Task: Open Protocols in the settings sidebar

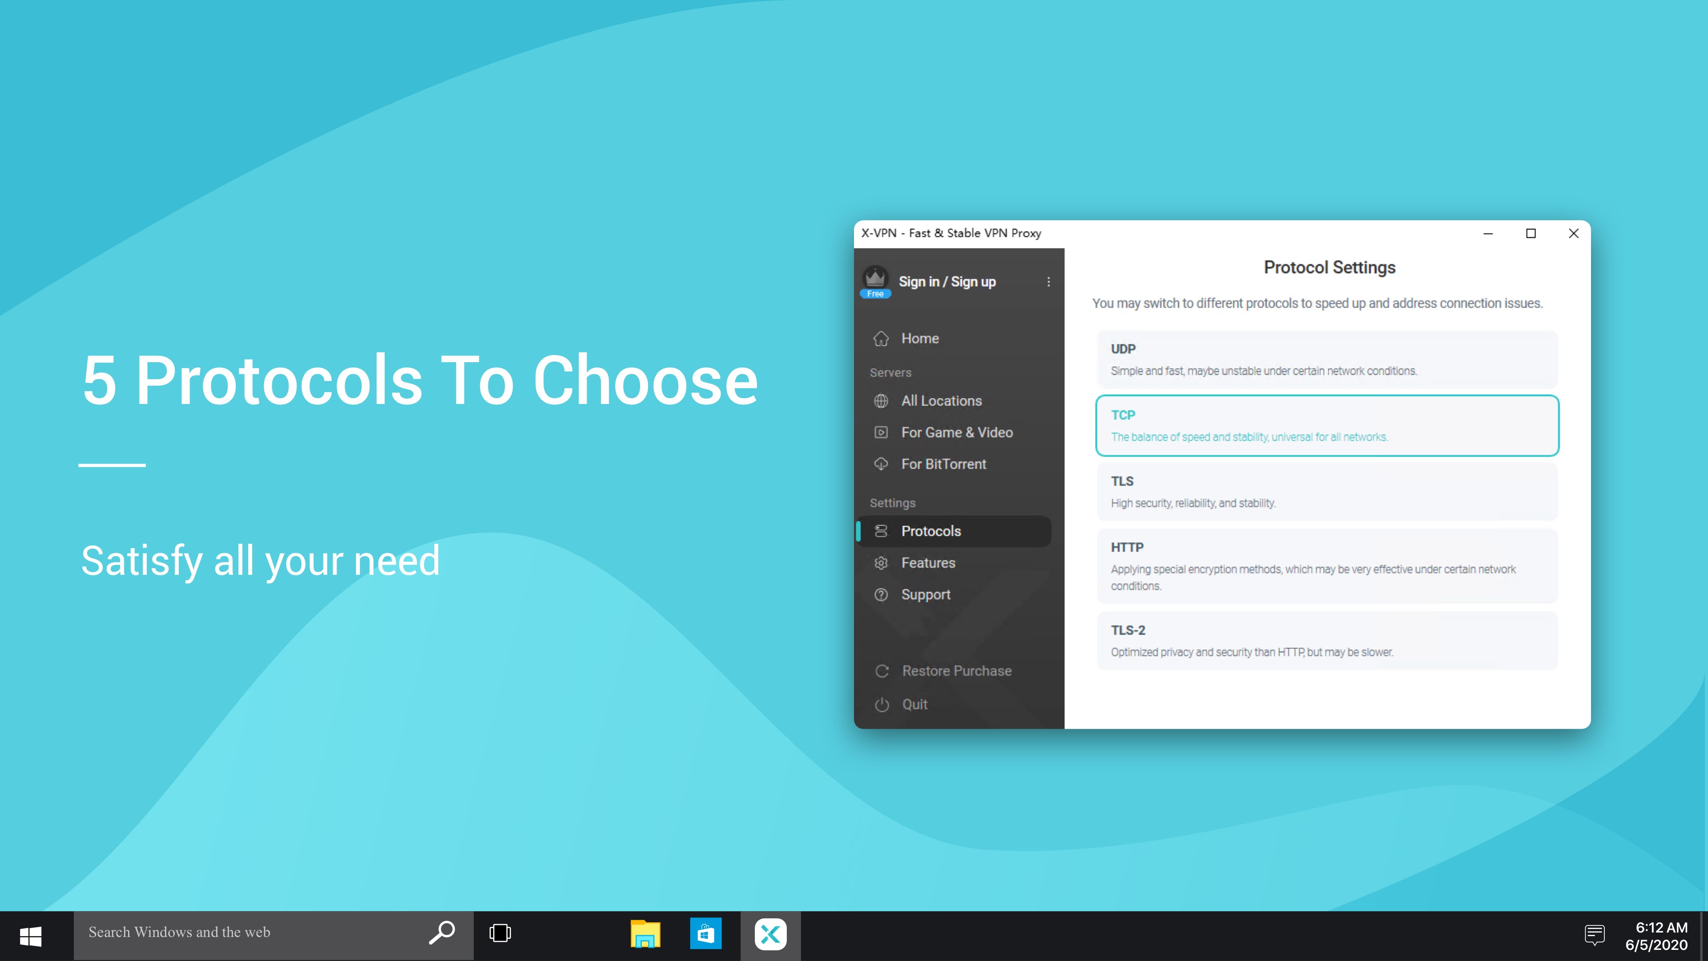Action: click(x=930, y=531)
